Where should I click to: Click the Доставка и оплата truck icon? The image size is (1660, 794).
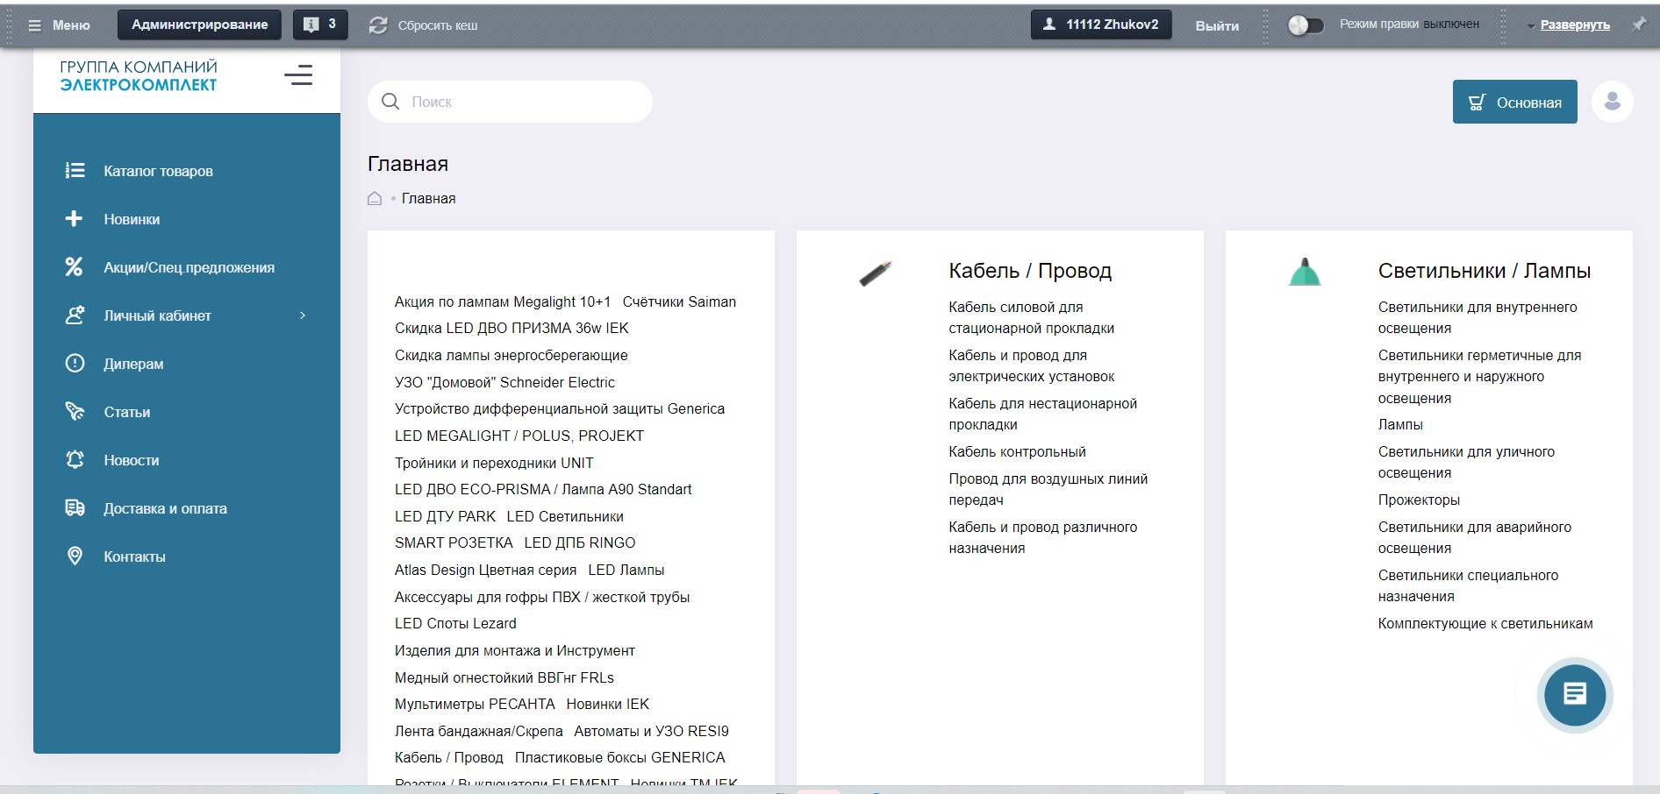pos(75,508)
